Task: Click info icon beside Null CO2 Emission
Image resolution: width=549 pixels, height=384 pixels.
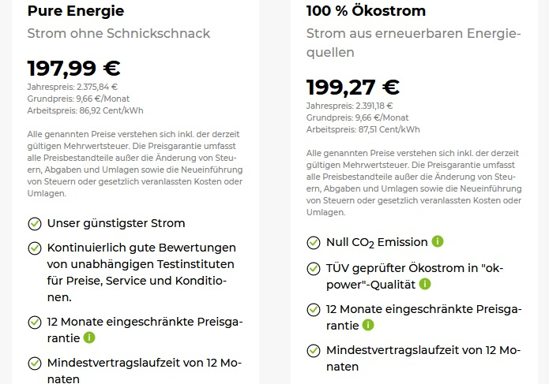Action: pos(438,241)
